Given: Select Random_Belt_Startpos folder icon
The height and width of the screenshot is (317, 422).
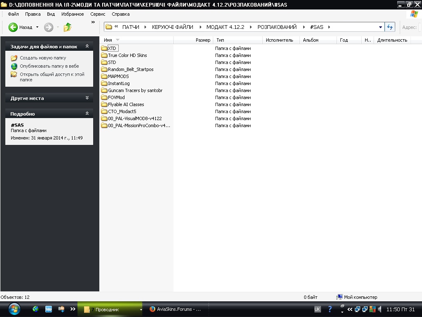Looking at the screenshot, I should tap(104, 69).
